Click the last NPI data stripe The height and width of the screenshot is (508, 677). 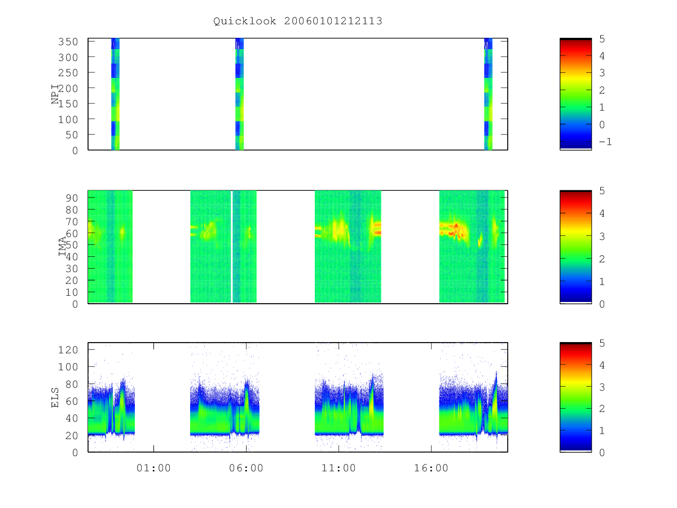coord(488,94)
